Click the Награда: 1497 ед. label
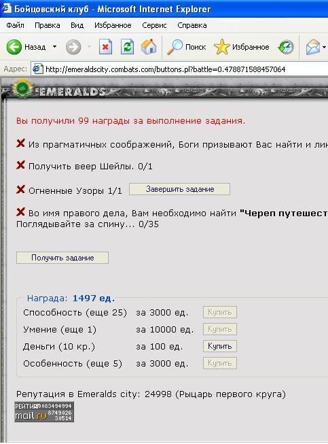 coord(71,298)
